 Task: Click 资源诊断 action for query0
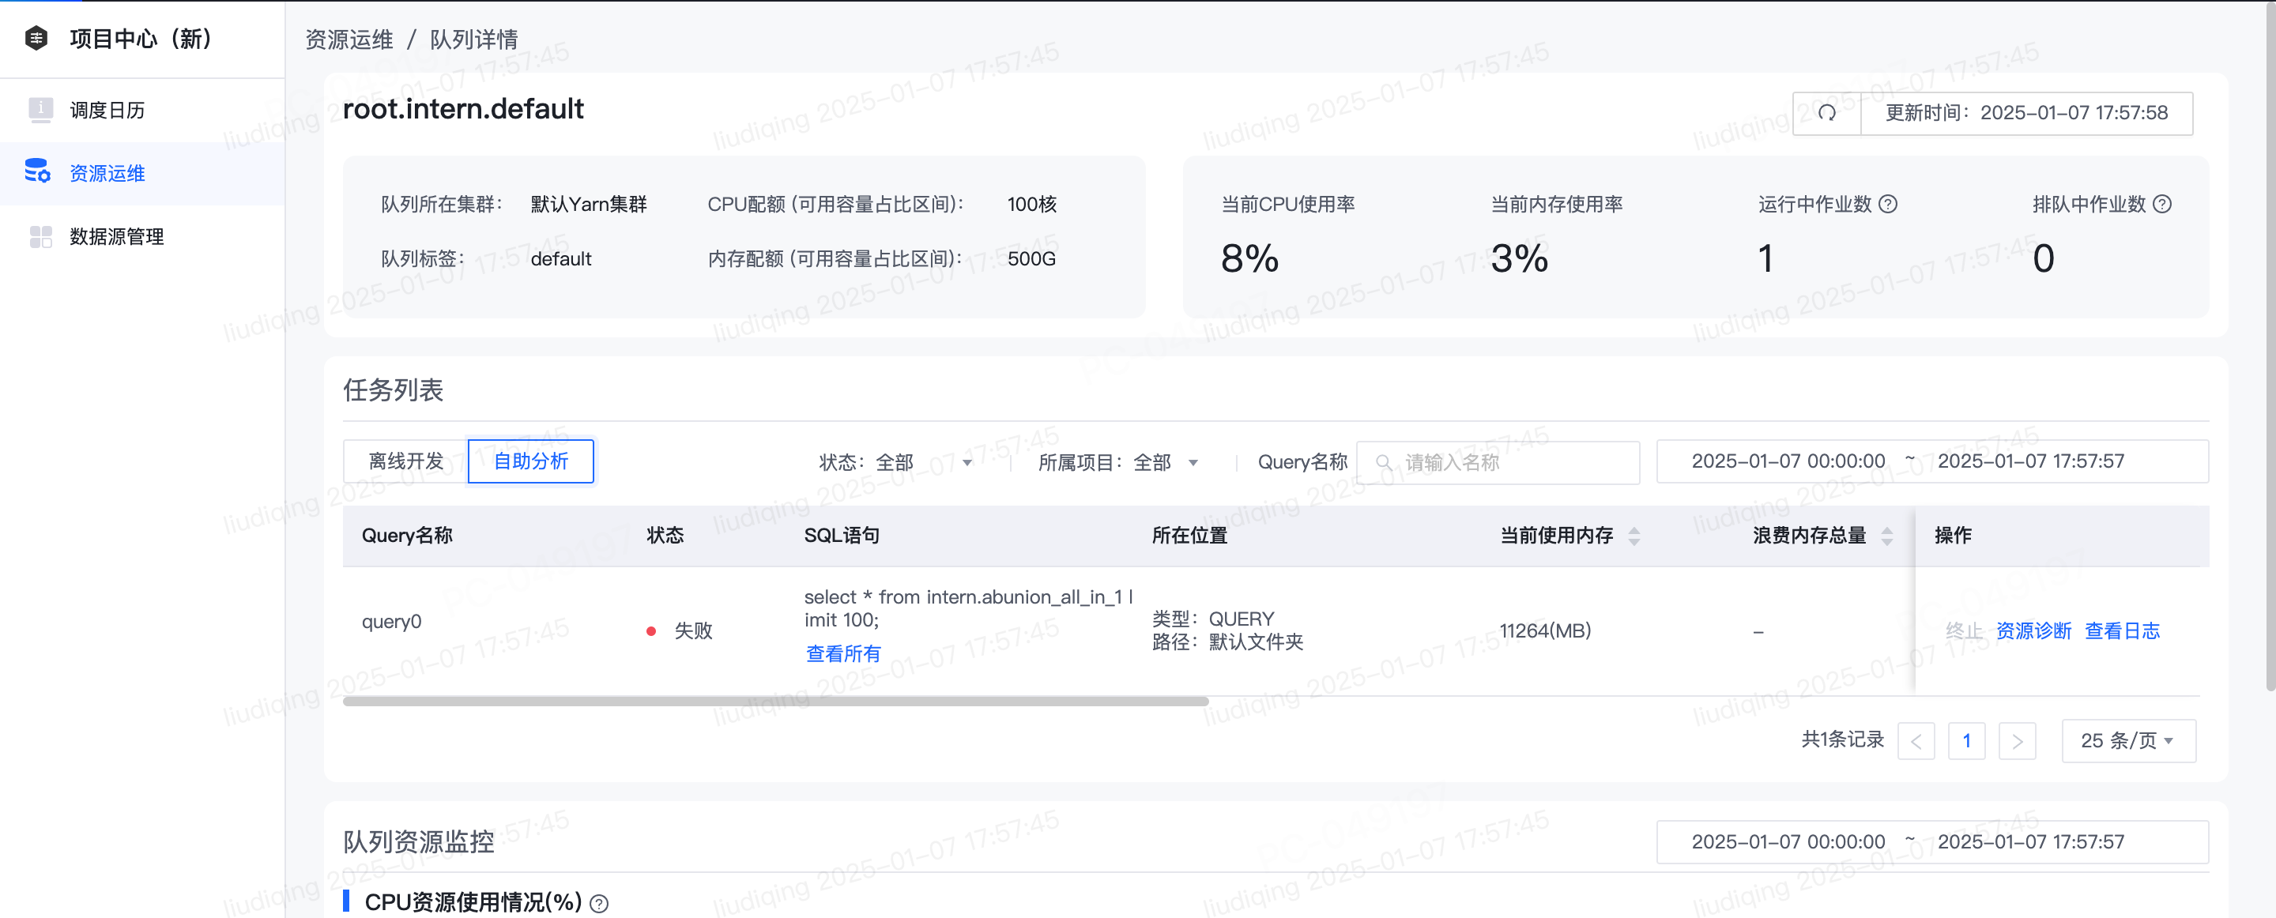tap(2033, 631)
